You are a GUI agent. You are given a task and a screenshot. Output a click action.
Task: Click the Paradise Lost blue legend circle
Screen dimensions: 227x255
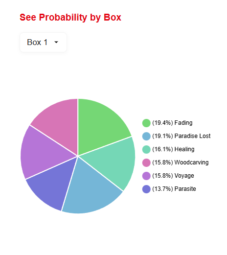pos(146,136)
